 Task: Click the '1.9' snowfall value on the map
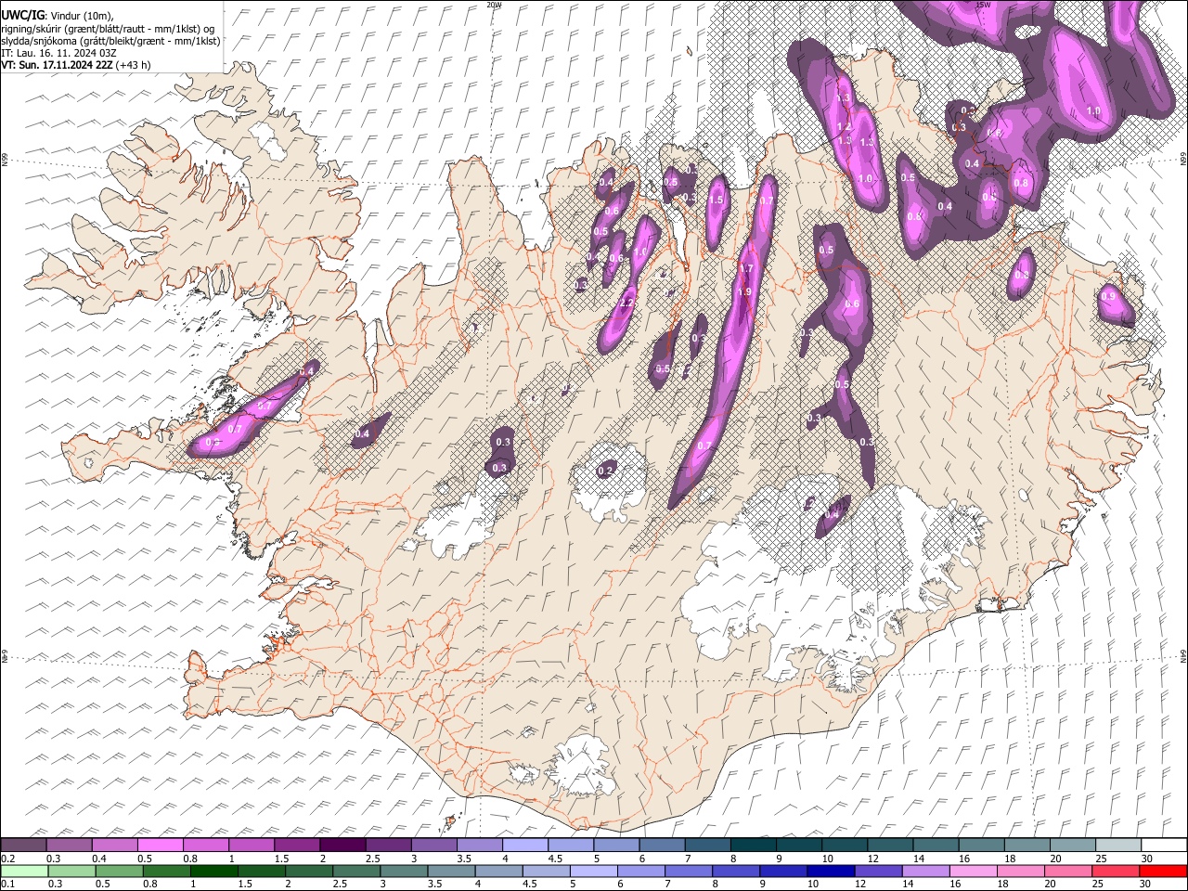(x=743, y=292)
